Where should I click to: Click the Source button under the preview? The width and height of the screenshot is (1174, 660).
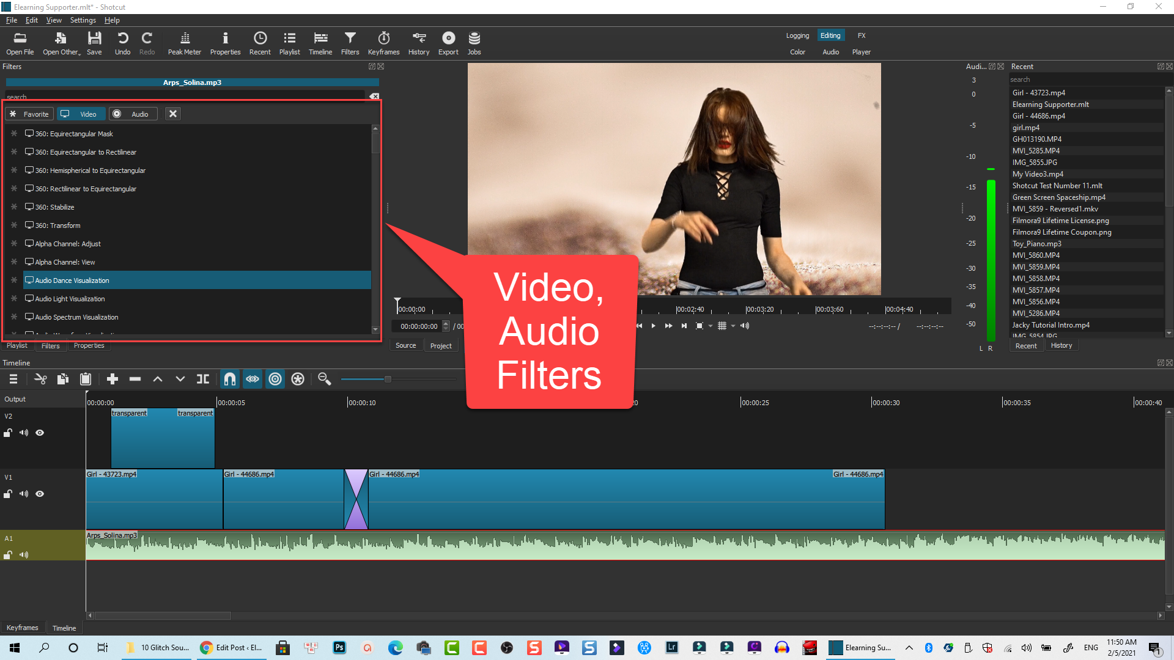pyautogui.click(x=405, y=345)
